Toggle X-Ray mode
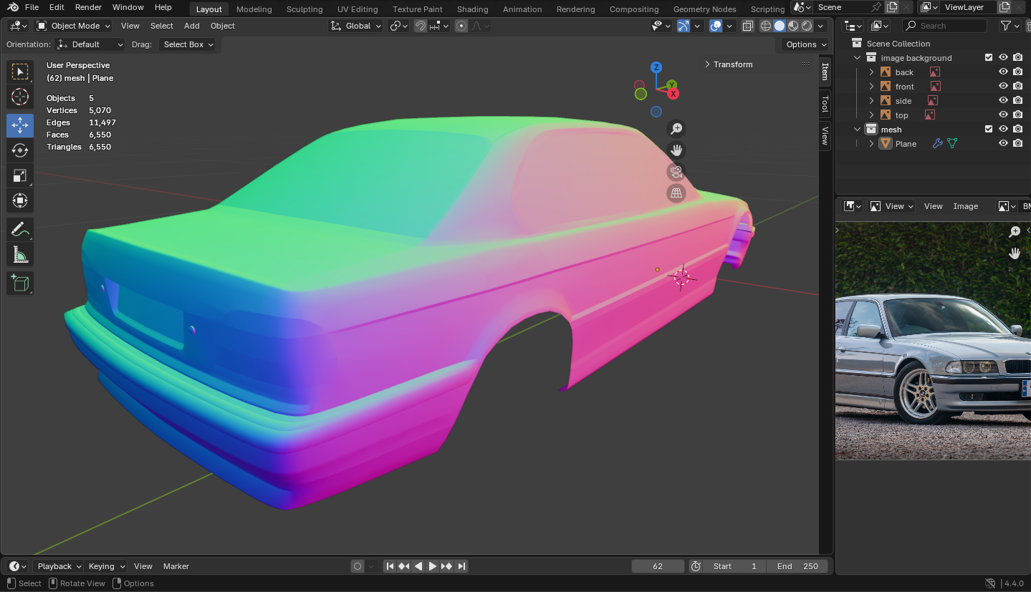 point(747,26)
